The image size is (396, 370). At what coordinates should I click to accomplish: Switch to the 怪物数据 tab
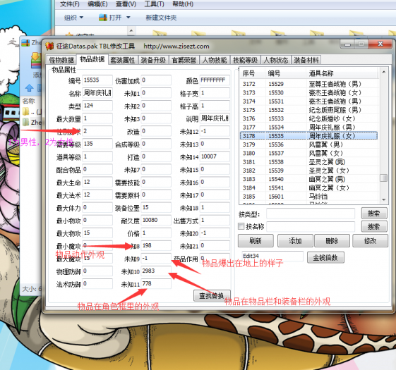(61, 60)
